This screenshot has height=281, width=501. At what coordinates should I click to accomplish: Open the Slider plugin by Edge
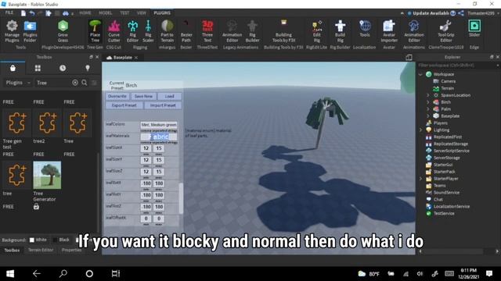(x=474, y=29)
